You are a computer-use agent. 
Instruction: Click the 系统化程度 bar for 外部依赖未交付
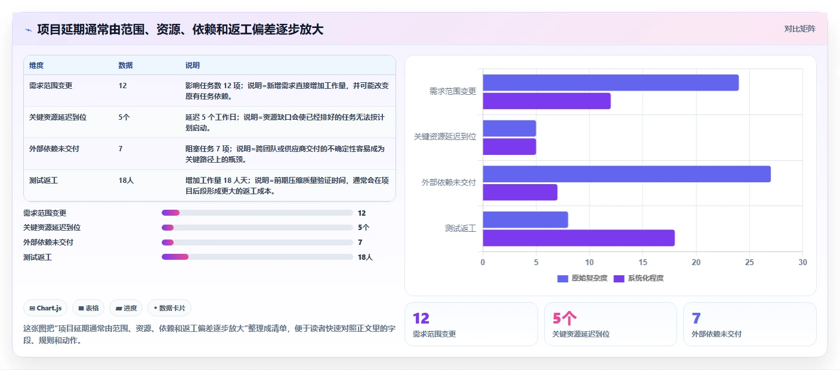click(520, 192)
